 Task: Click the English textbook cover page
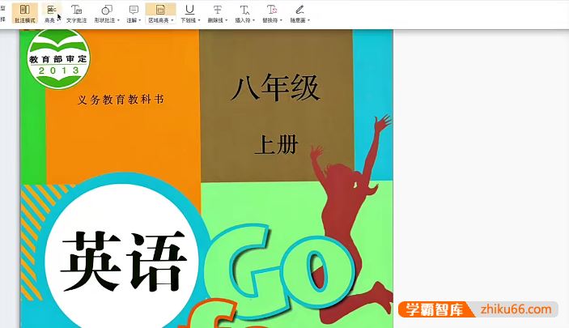click(206, 179)
